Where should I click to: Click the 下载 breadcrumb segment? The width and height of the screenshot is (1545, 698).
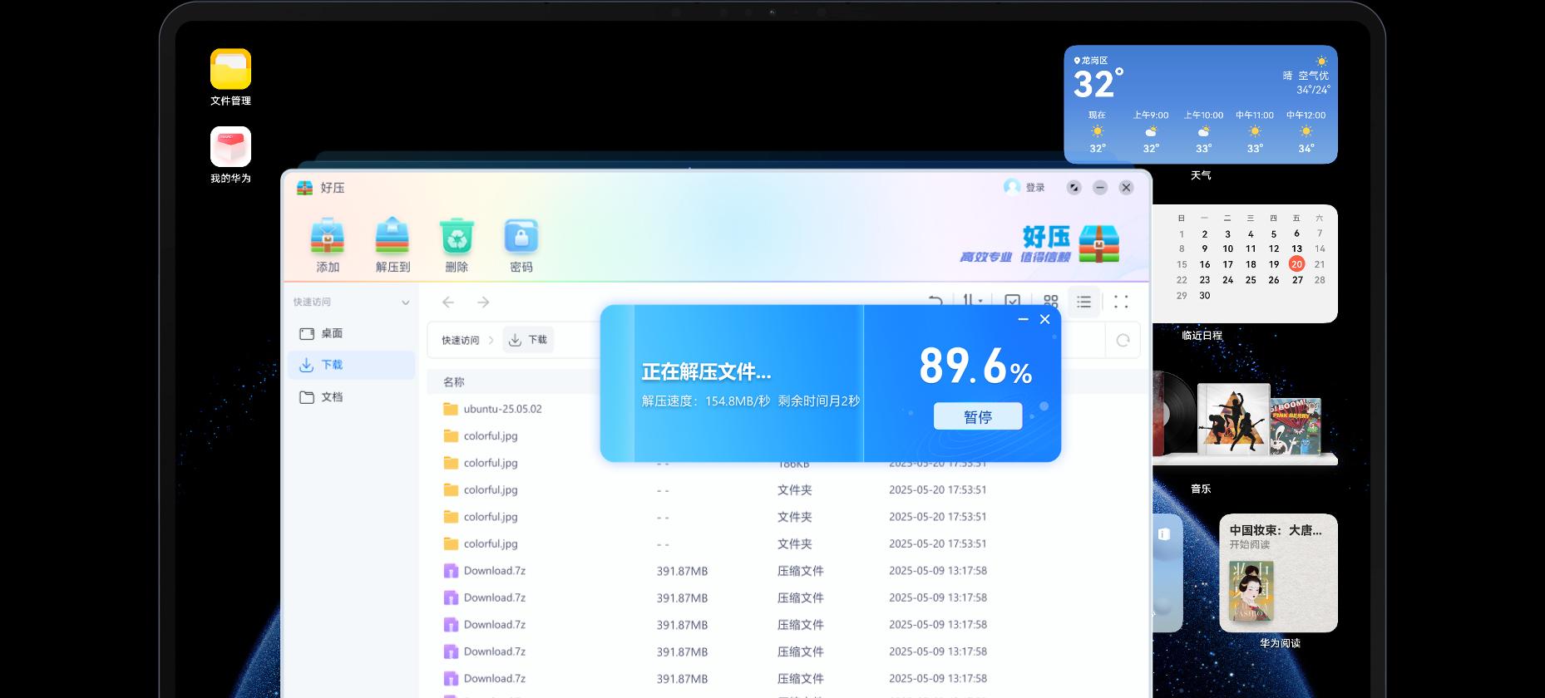[x=528, y=340]
